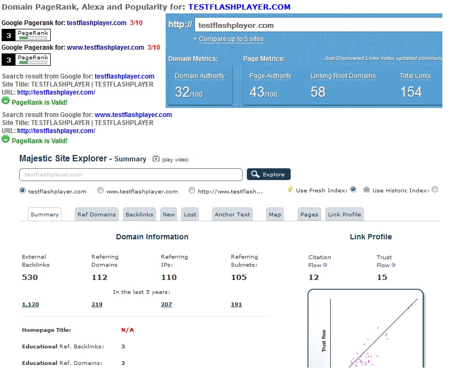Select the www.testflashplayer.com radio option
Viewport: 452px width, 374px height.
pos(100,190)
